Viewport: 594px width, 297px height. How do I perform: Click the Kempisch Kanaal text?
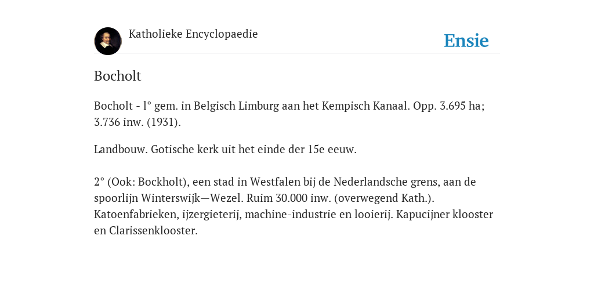366,106
